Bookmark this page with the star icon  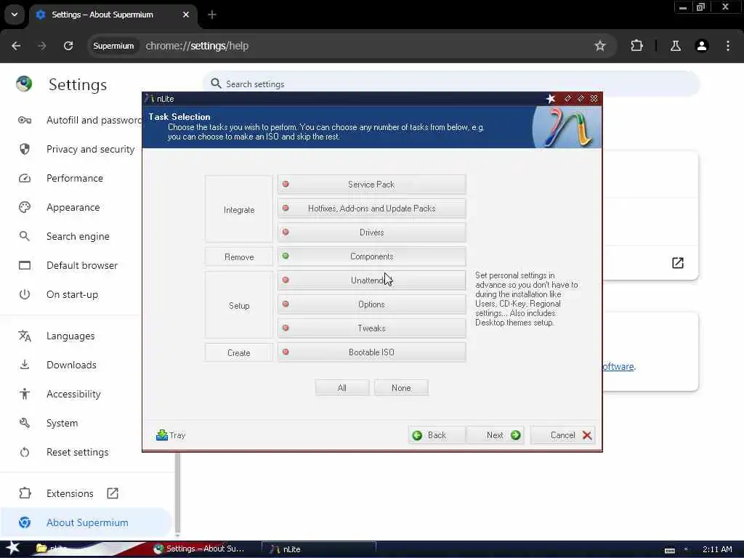(x=600, y=46)
